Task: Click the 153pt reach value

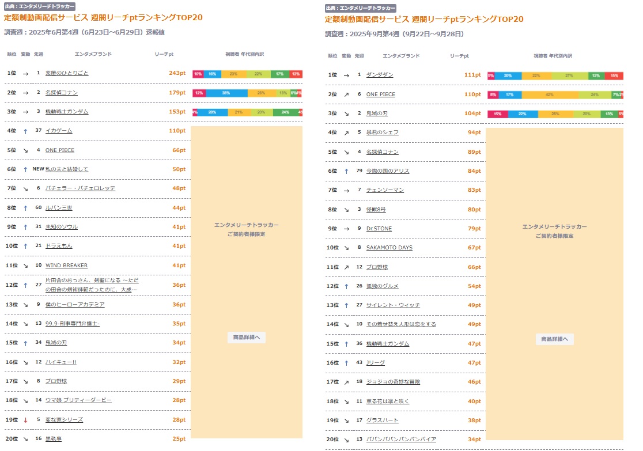Action: [x=177, y=112]
